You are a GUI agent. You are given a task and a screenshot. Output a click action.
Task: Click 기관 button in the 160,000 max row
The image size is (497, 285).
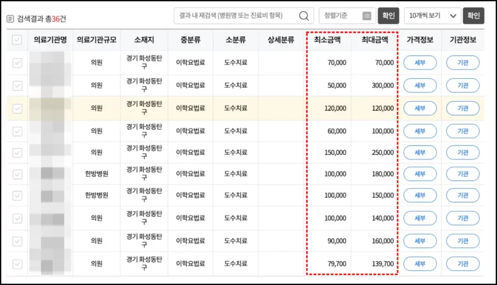[x=463, y=241]
